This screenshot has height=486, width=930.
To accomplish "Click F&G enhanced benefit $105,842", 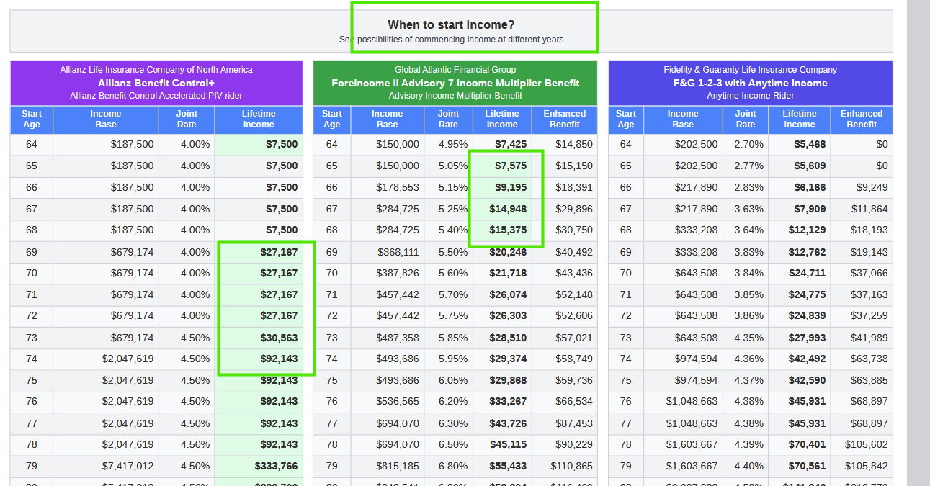I will (x=867, y=466).
